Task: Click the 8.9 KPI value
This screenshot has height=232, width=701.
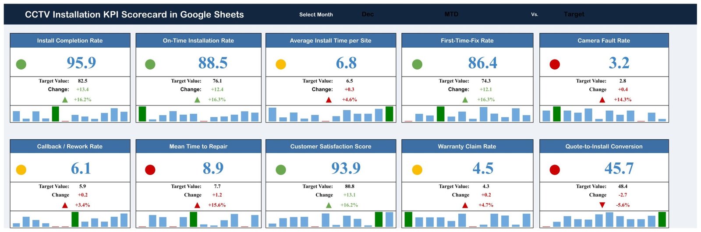Action: (x=213, y=169)
